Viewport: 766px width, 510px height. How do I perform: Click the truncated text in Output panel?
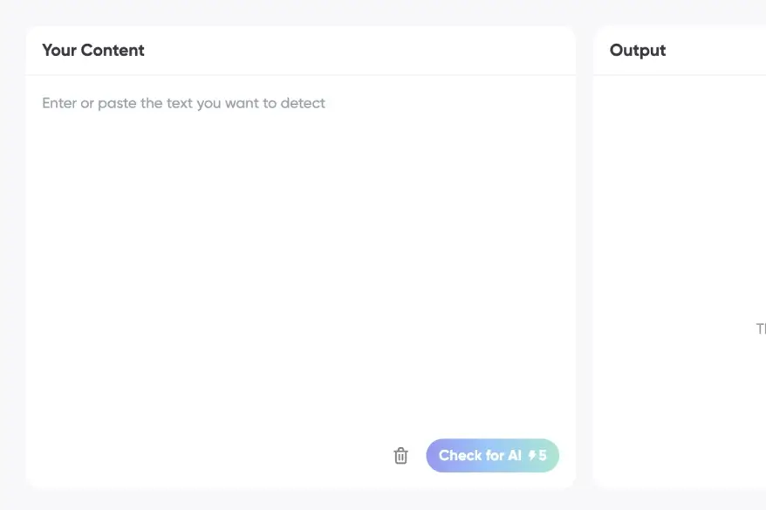pyautogui.click(x=760, y=329)
